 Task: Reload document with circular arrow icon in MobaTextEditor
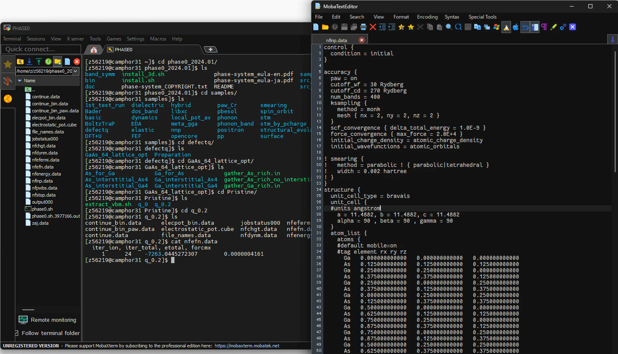[x=335, y=27]
